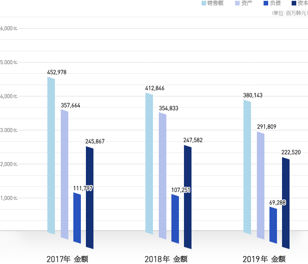Image resolution: width=308 pixels, height=264 pixels.
Task: Click the 412,846 sales value
Action: (155, 88)
